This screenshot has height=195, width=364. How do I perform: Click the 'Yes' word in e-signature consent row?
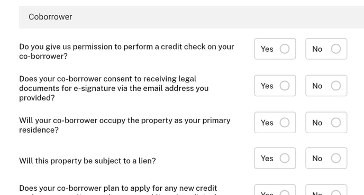(x=267, y=86)
